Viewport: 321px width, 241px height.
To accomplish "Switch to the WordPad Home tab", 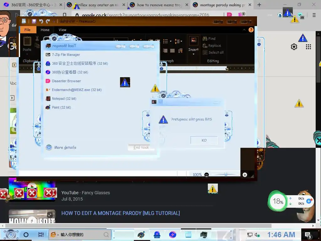I will (x=45, y=30).
